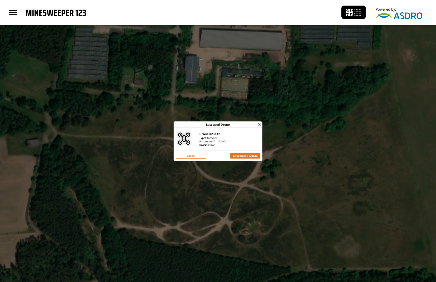The width and height of the screenshot is (436, 282).
Task: Click the Type XYZtype01 line
Action: [209, 138]
